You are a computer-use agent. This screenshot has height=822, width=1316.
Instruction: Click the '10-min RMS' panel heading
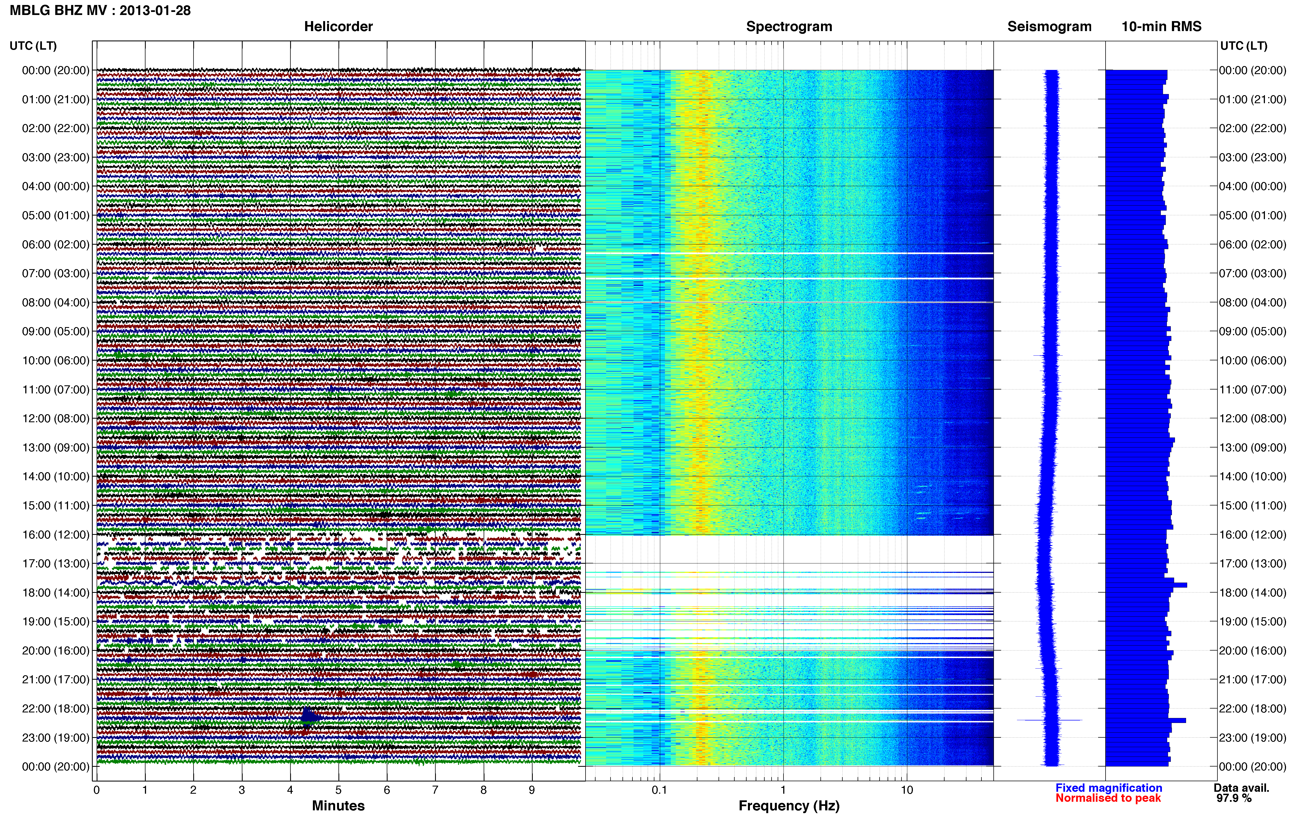coord(1161,27)
